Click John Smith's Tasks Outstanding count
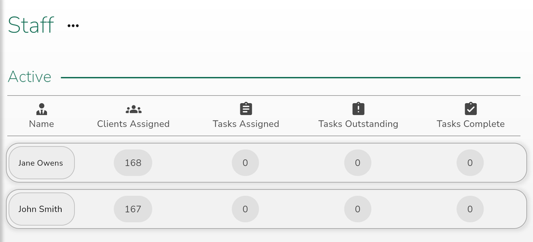Screen dimensions: 533x242 358,209
